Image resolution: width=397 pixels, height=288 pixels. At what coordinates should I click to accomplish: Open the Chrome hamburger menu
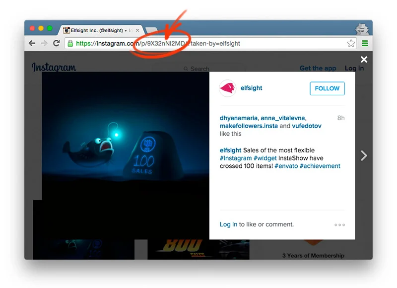(365, 43)
